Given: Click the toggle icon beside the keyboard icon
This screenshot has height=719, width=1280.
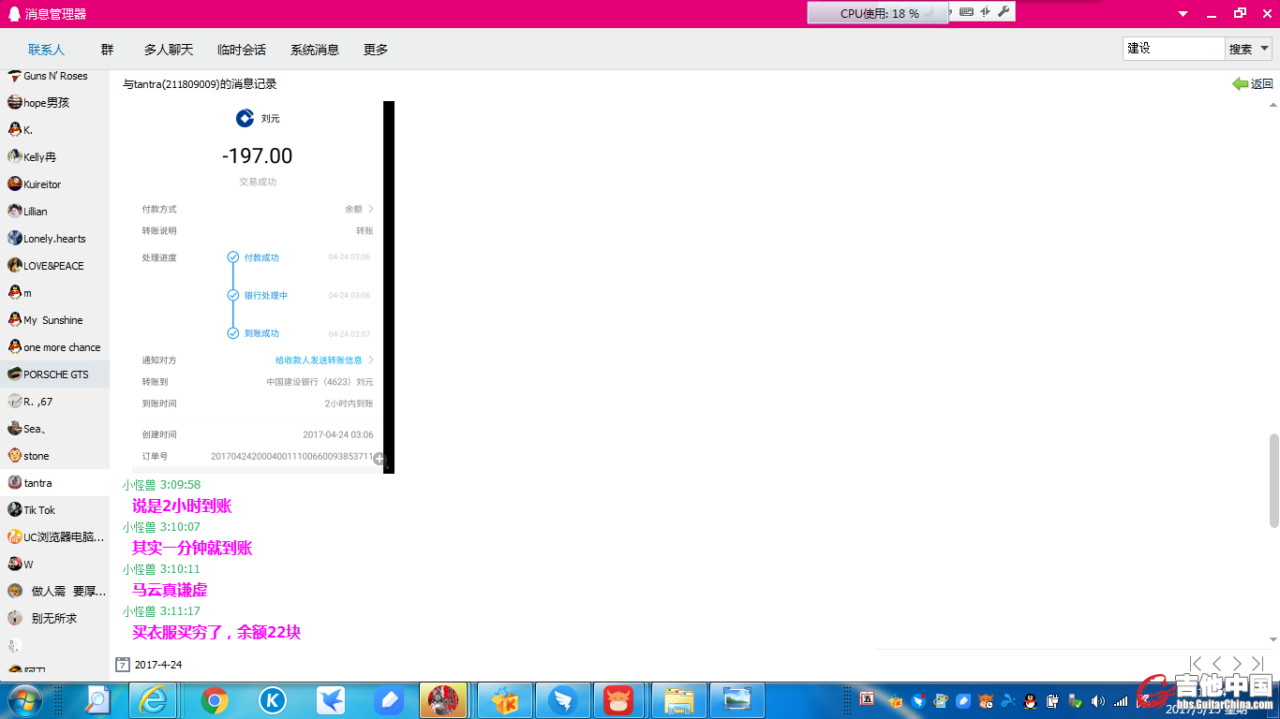Looking at the screenshot, I should [x=985, y=11].
